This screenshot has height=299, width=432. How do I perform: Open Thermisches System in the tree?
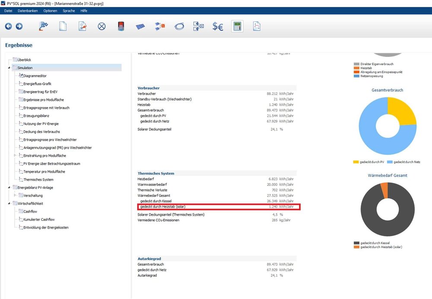click(38, 179)
